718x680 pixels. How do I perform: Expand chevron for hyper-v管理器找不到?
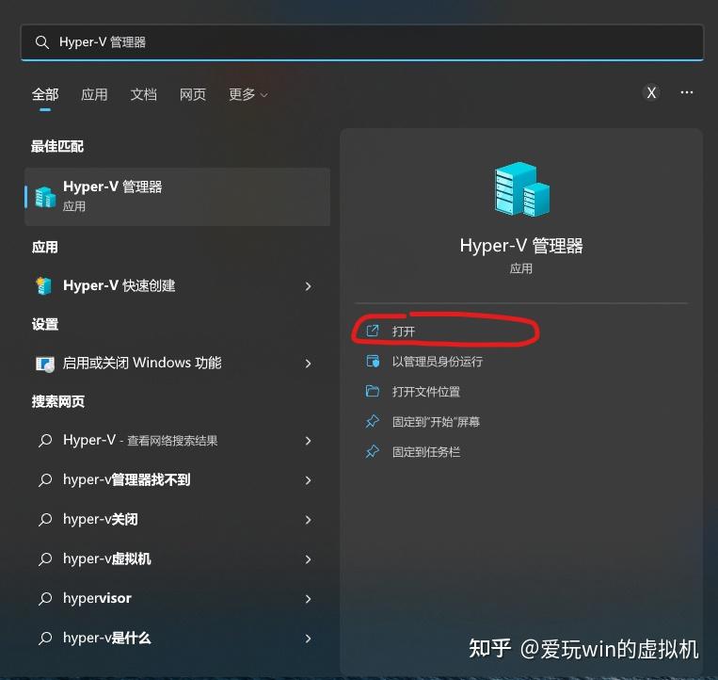point(308,480)
